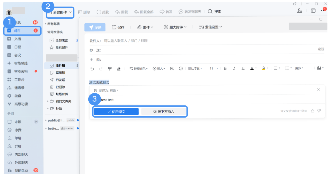330x174 pixels.
Task: Open the font color picker
Action: (252, 68)
